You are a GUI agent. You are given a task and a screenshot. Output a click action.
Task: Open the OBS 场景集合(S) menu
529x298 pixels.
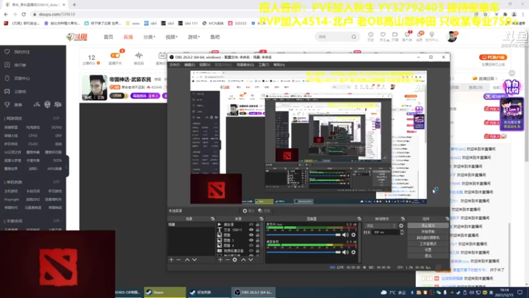click(x=245, y=65)
